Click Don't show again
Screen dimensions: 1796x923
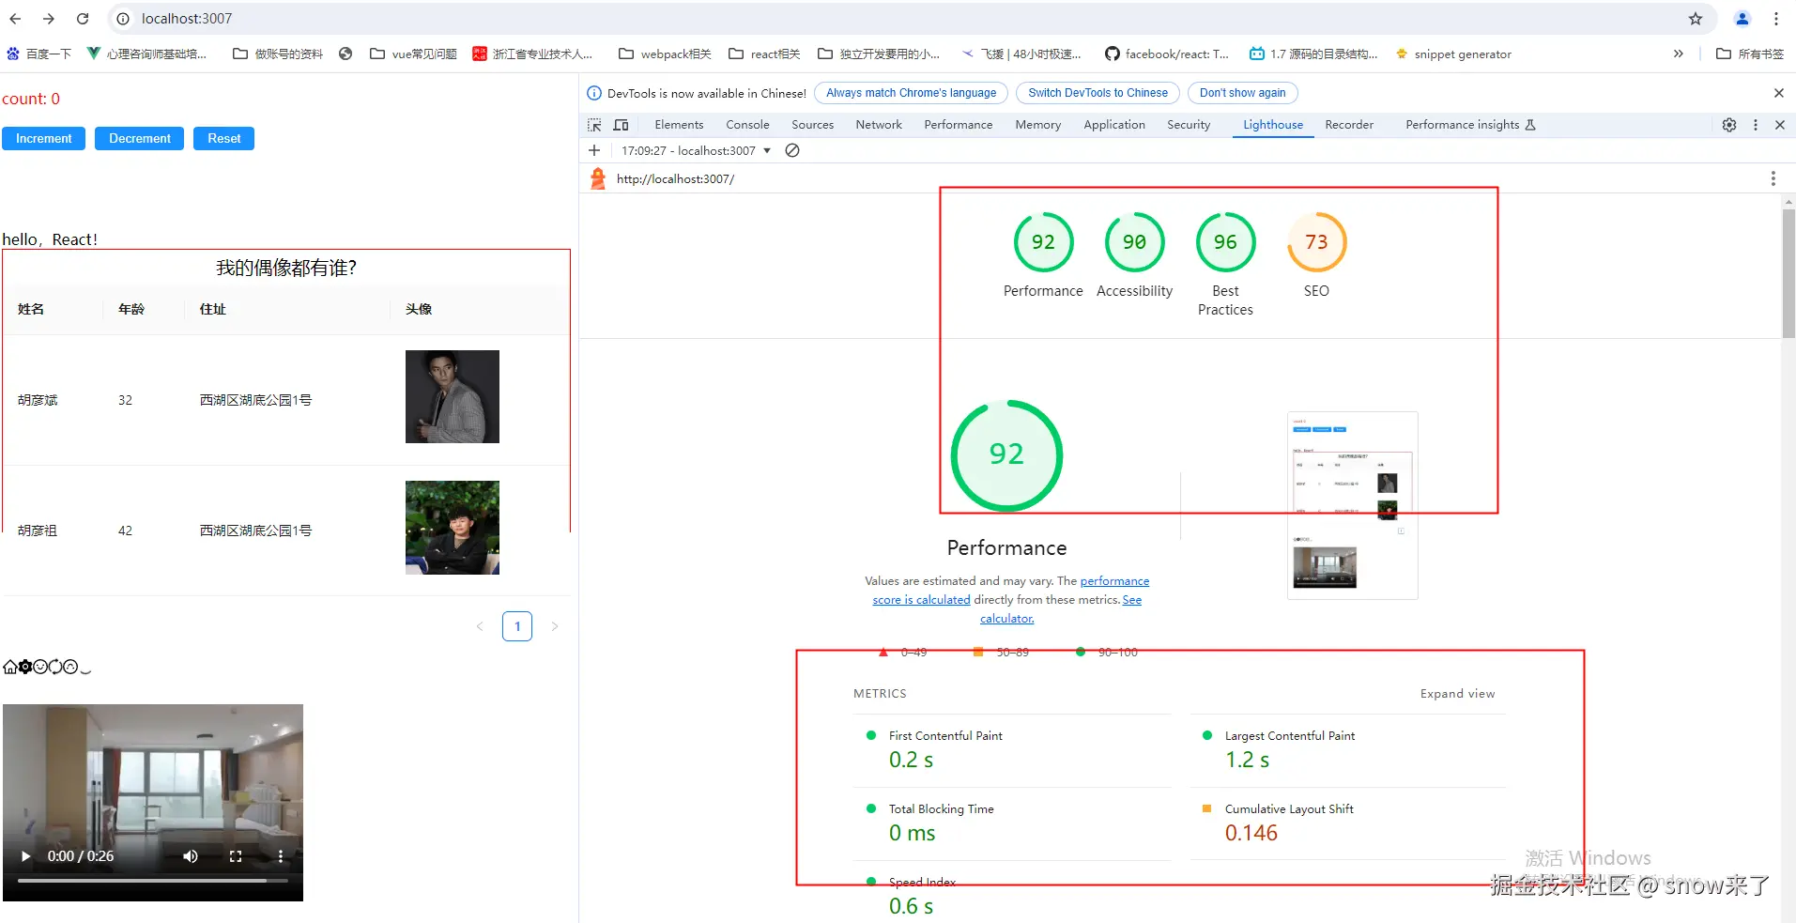pos(1242,93)
